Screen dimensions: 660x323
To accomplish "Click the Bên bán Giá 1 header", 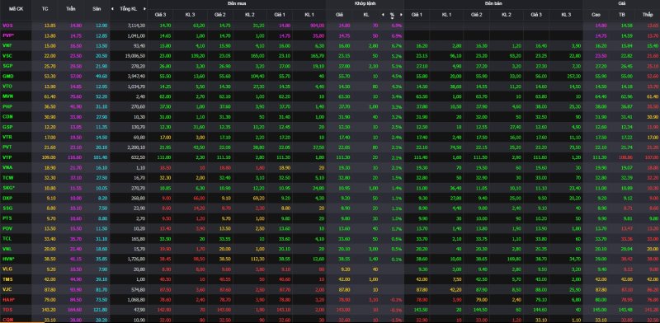I will click(x=417, y=14).
